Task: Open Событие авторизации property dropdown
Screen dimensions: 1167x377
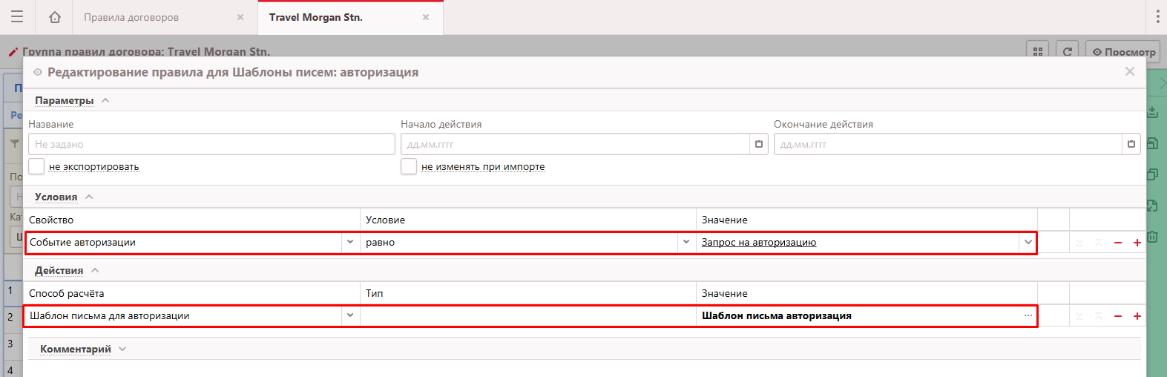Action: pyautogui.click(x=350, y=242)
